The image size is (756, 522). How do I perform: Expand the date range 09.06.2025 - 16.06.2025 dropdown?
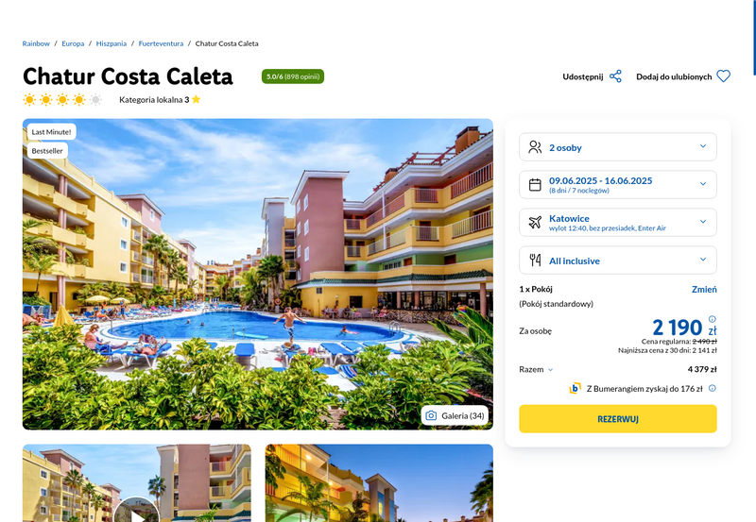[x=618, y=184]
